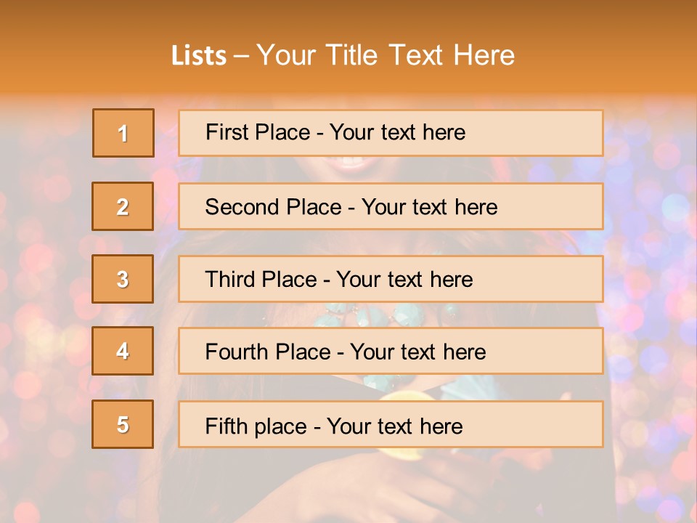The height and width of the screenshot is (523, 697).
Task: Click the word 'Second' in the list
Action: 240,207
